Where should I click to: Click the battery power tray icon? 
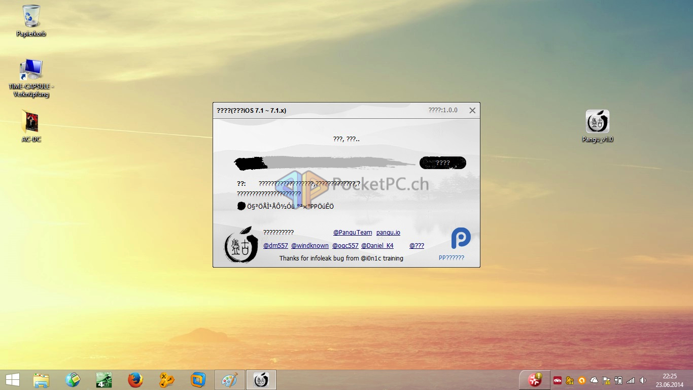tap(618, 380)
